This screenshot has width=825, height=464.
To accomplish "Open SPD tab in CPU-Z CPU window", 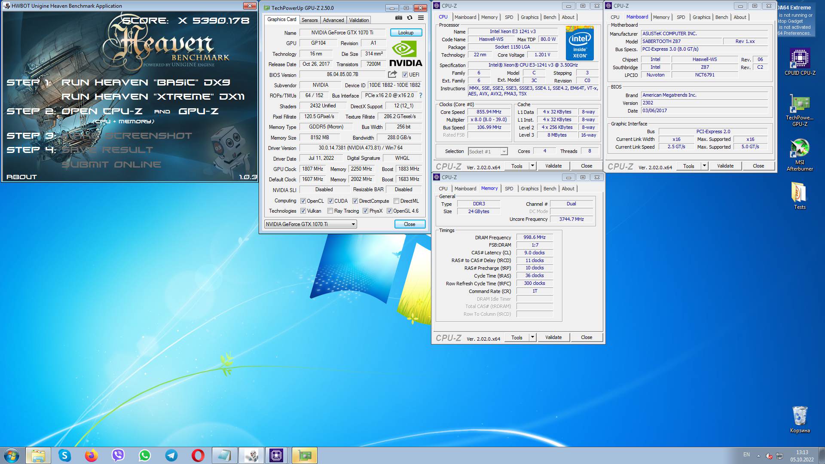I will 509,17.
